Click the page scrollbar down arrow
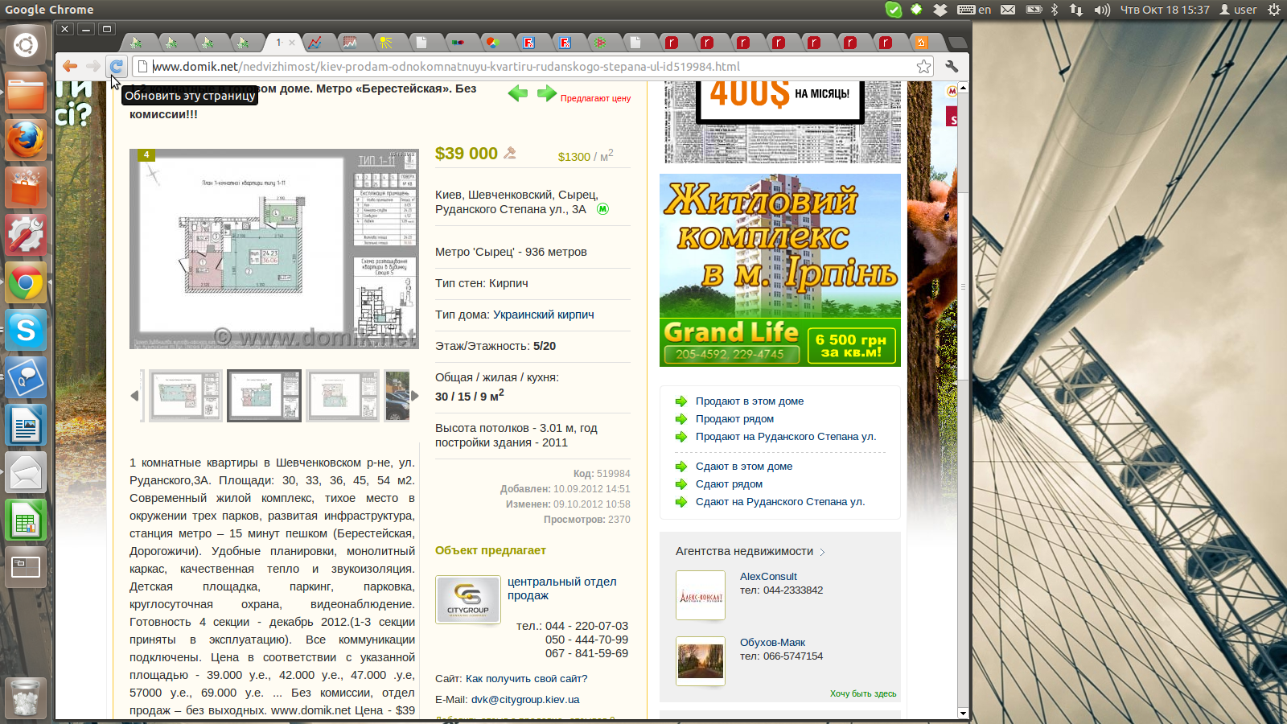Image resolution: width=1287 pixels, height=724 pixels. pos(963,713)
